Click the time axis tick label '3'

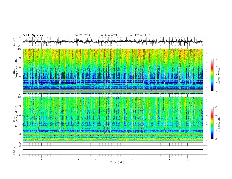(x=78, y=159)
